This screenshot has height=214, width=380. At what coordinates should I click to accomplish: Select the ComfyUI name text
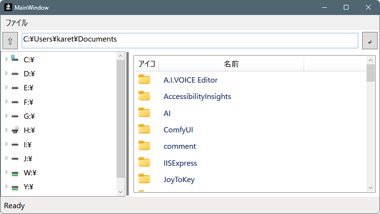178,130
